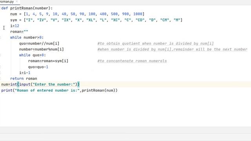This screenshot has height=141, width=251.
Task: Click the "XL" string in sym list
Action: 91,20
